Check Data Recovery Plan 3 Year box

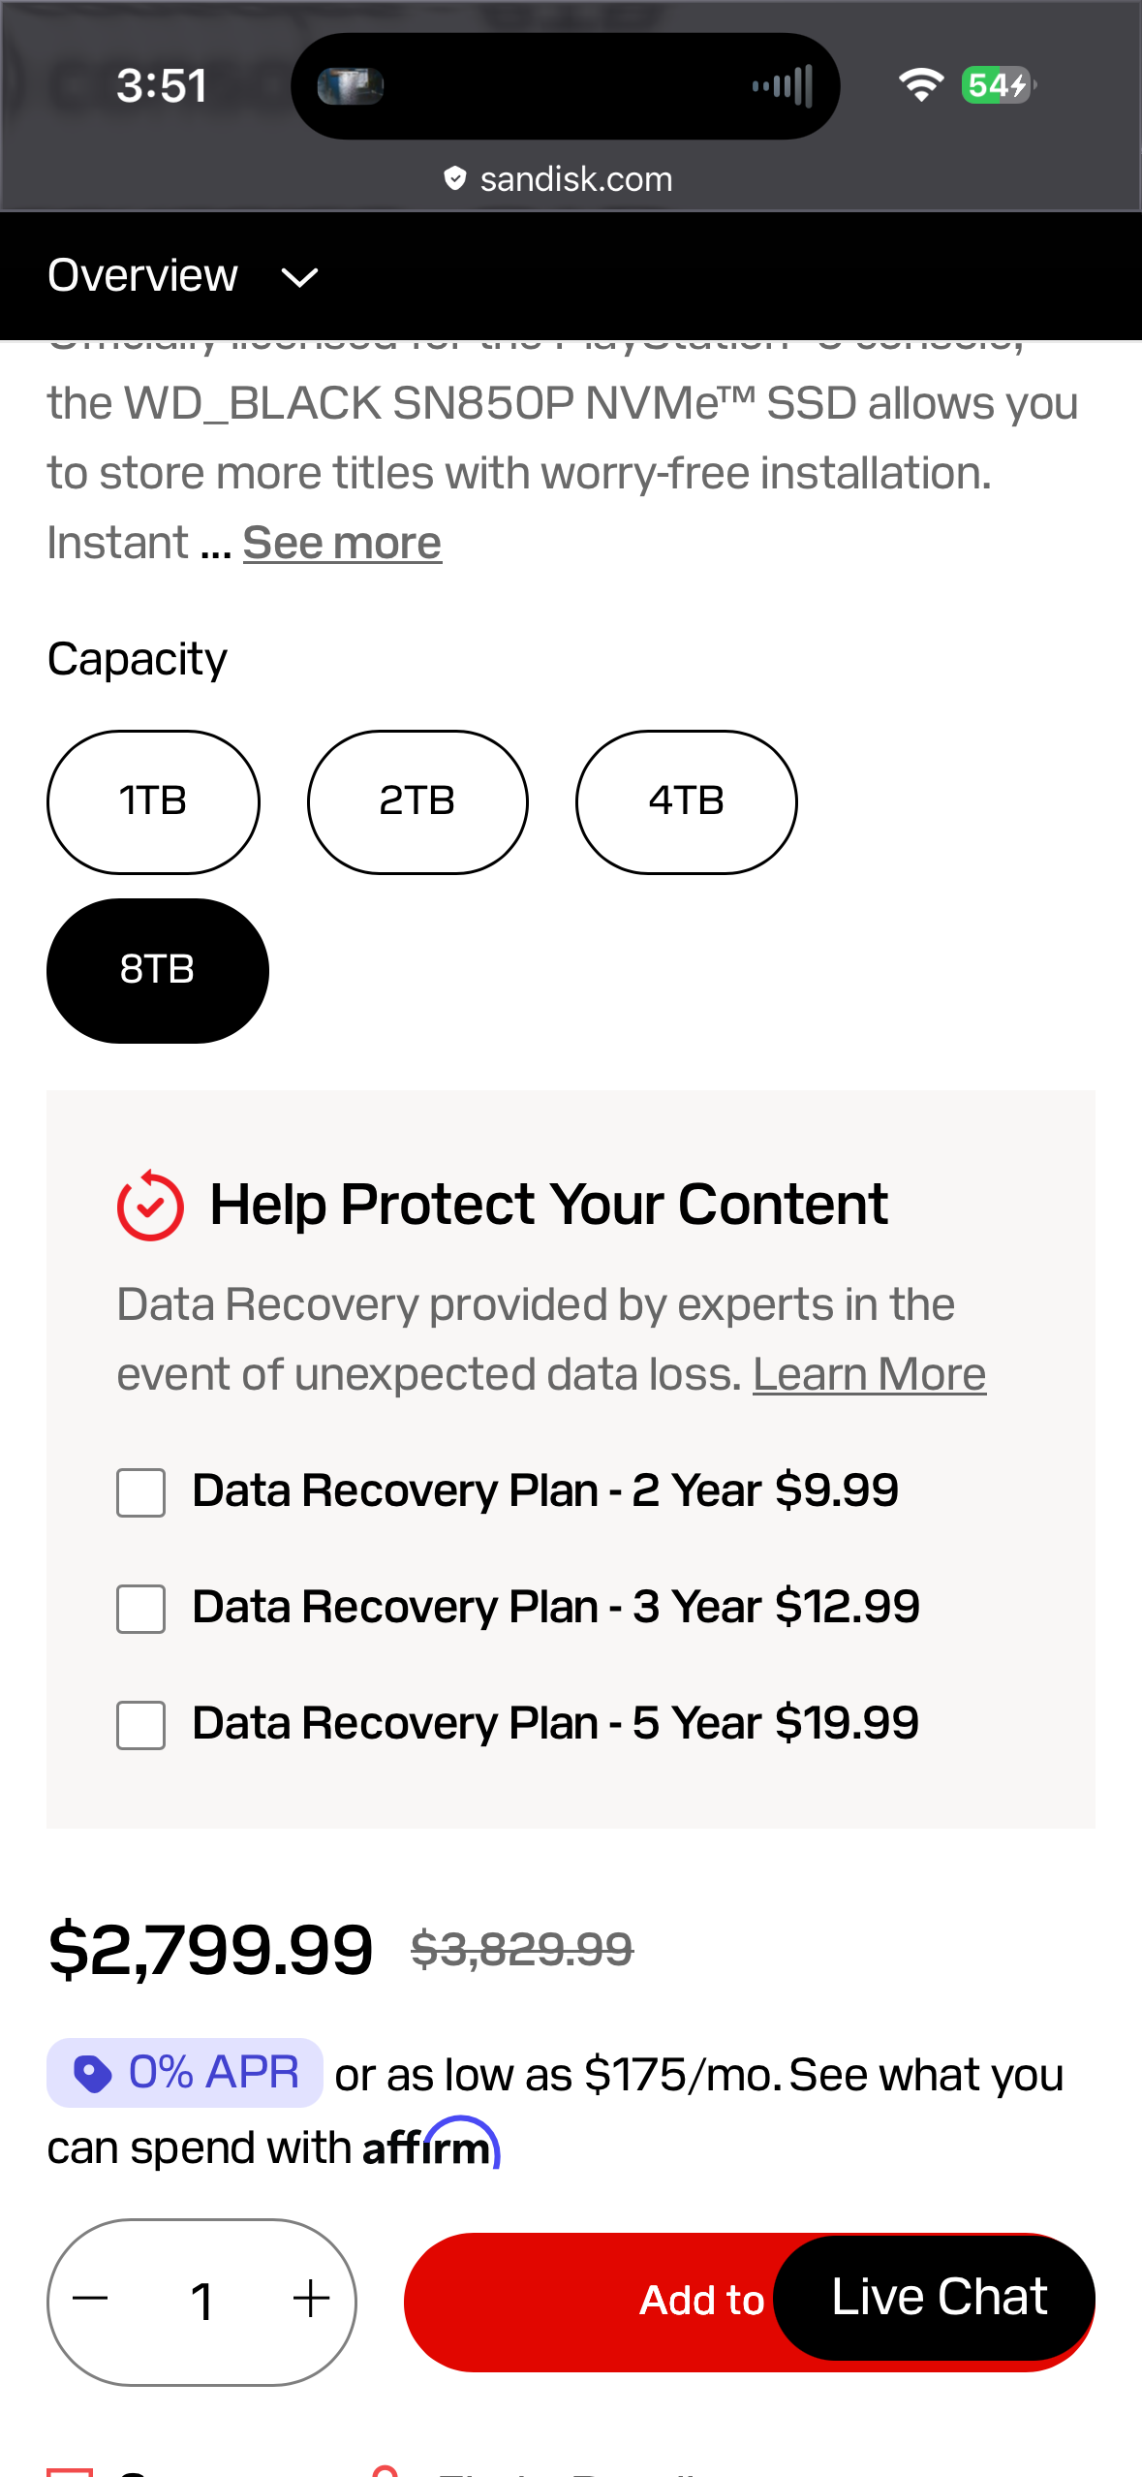click(x=140, y=1609)
